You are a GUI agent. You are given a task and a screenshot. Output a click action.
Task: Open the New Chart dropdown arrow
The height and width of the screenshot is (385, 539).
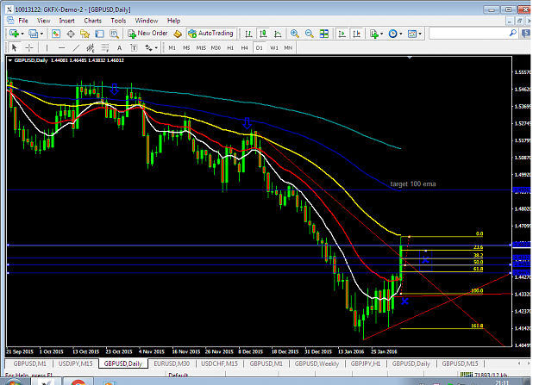pyautogui.click(x=22, y=34)
